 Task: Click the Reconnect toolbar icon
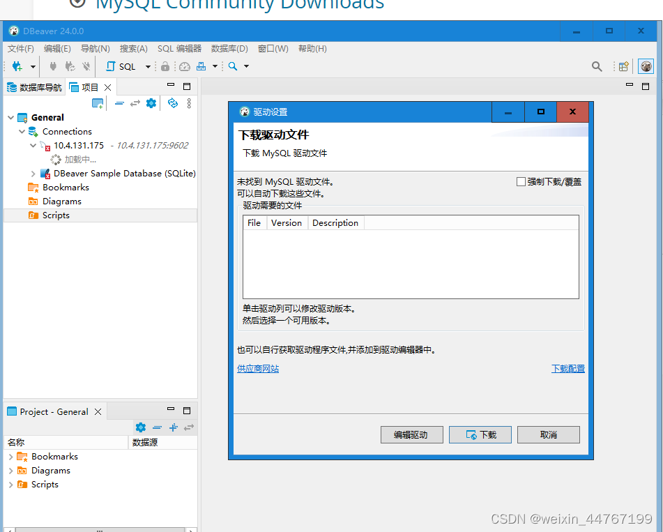click(70, 66)
